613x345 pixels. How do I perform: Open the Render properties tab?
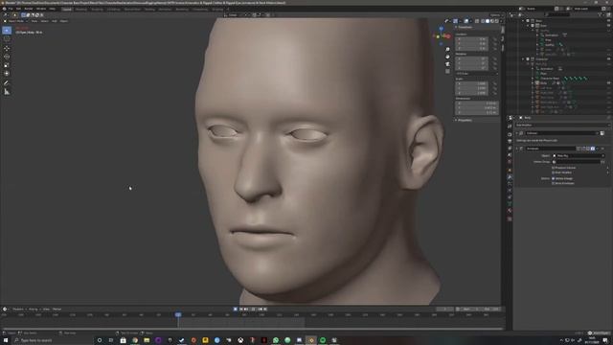tap(510, 134)
